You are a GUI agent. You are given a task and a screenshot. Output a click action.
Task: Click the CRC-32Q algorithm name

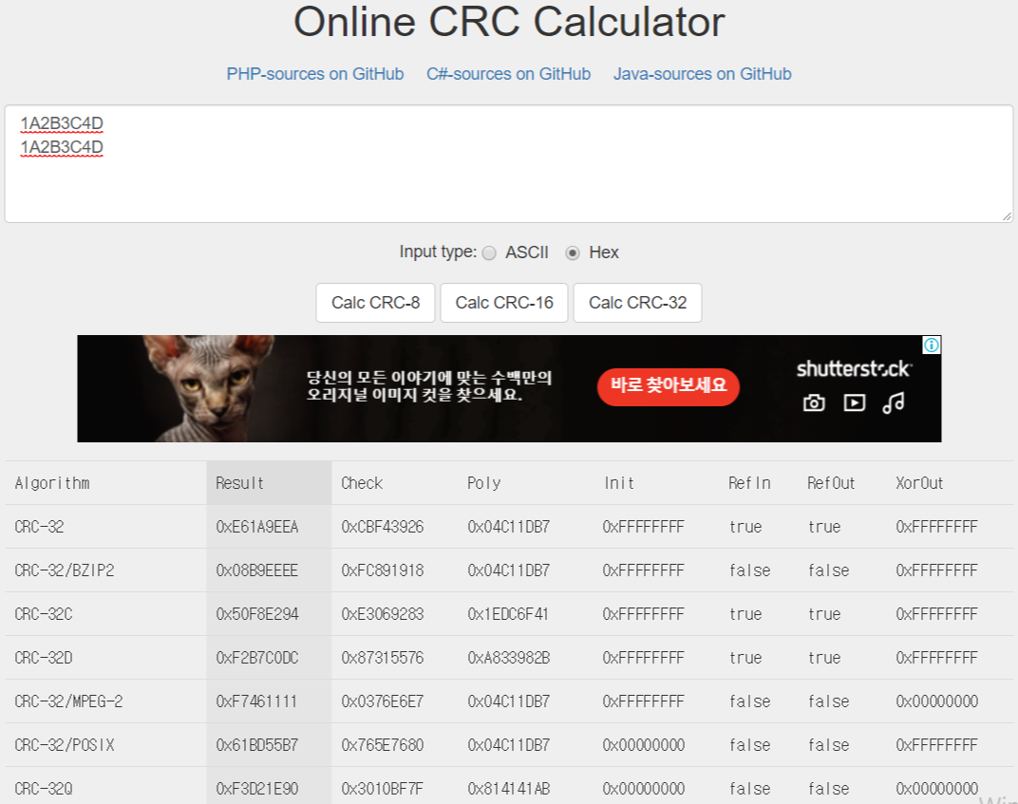(x=44, y=789)
